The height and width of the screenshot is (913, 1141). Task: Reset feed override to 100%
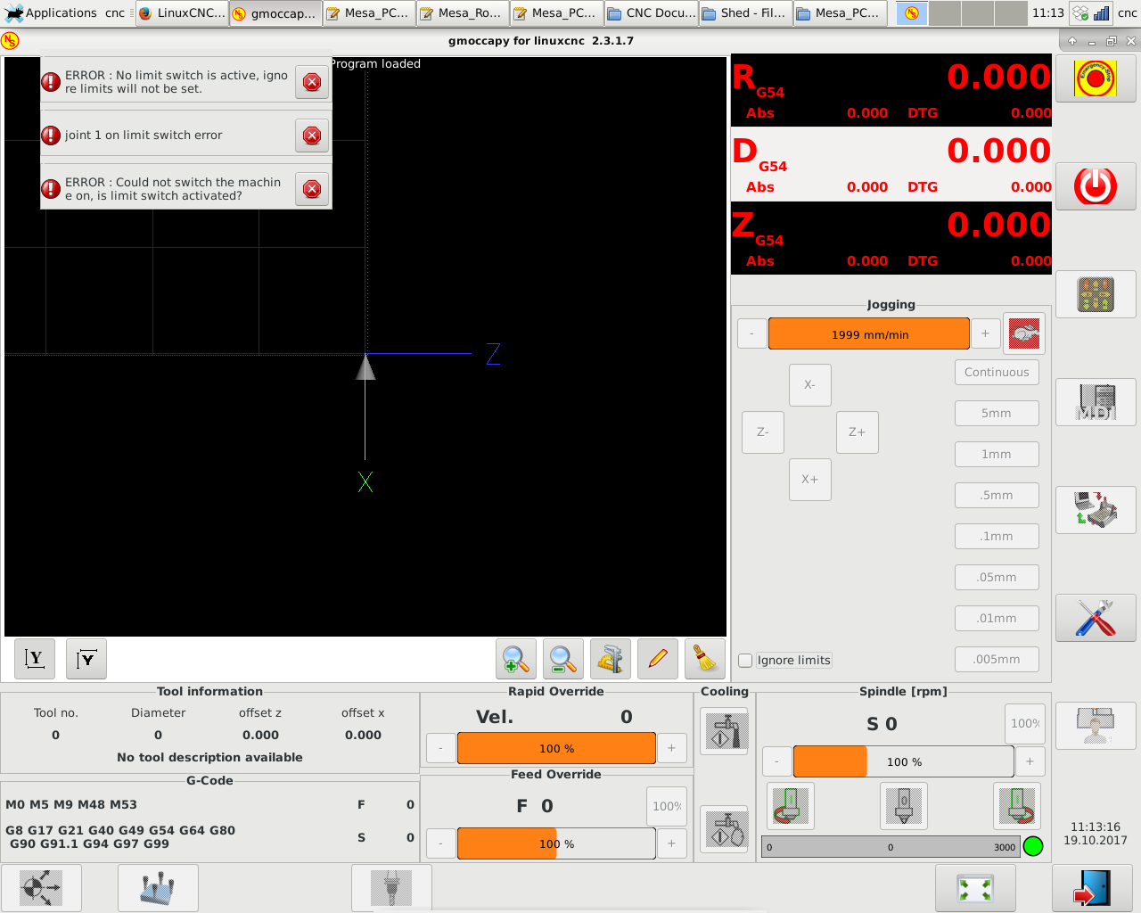pyautogui.click(x=667, y=806)
